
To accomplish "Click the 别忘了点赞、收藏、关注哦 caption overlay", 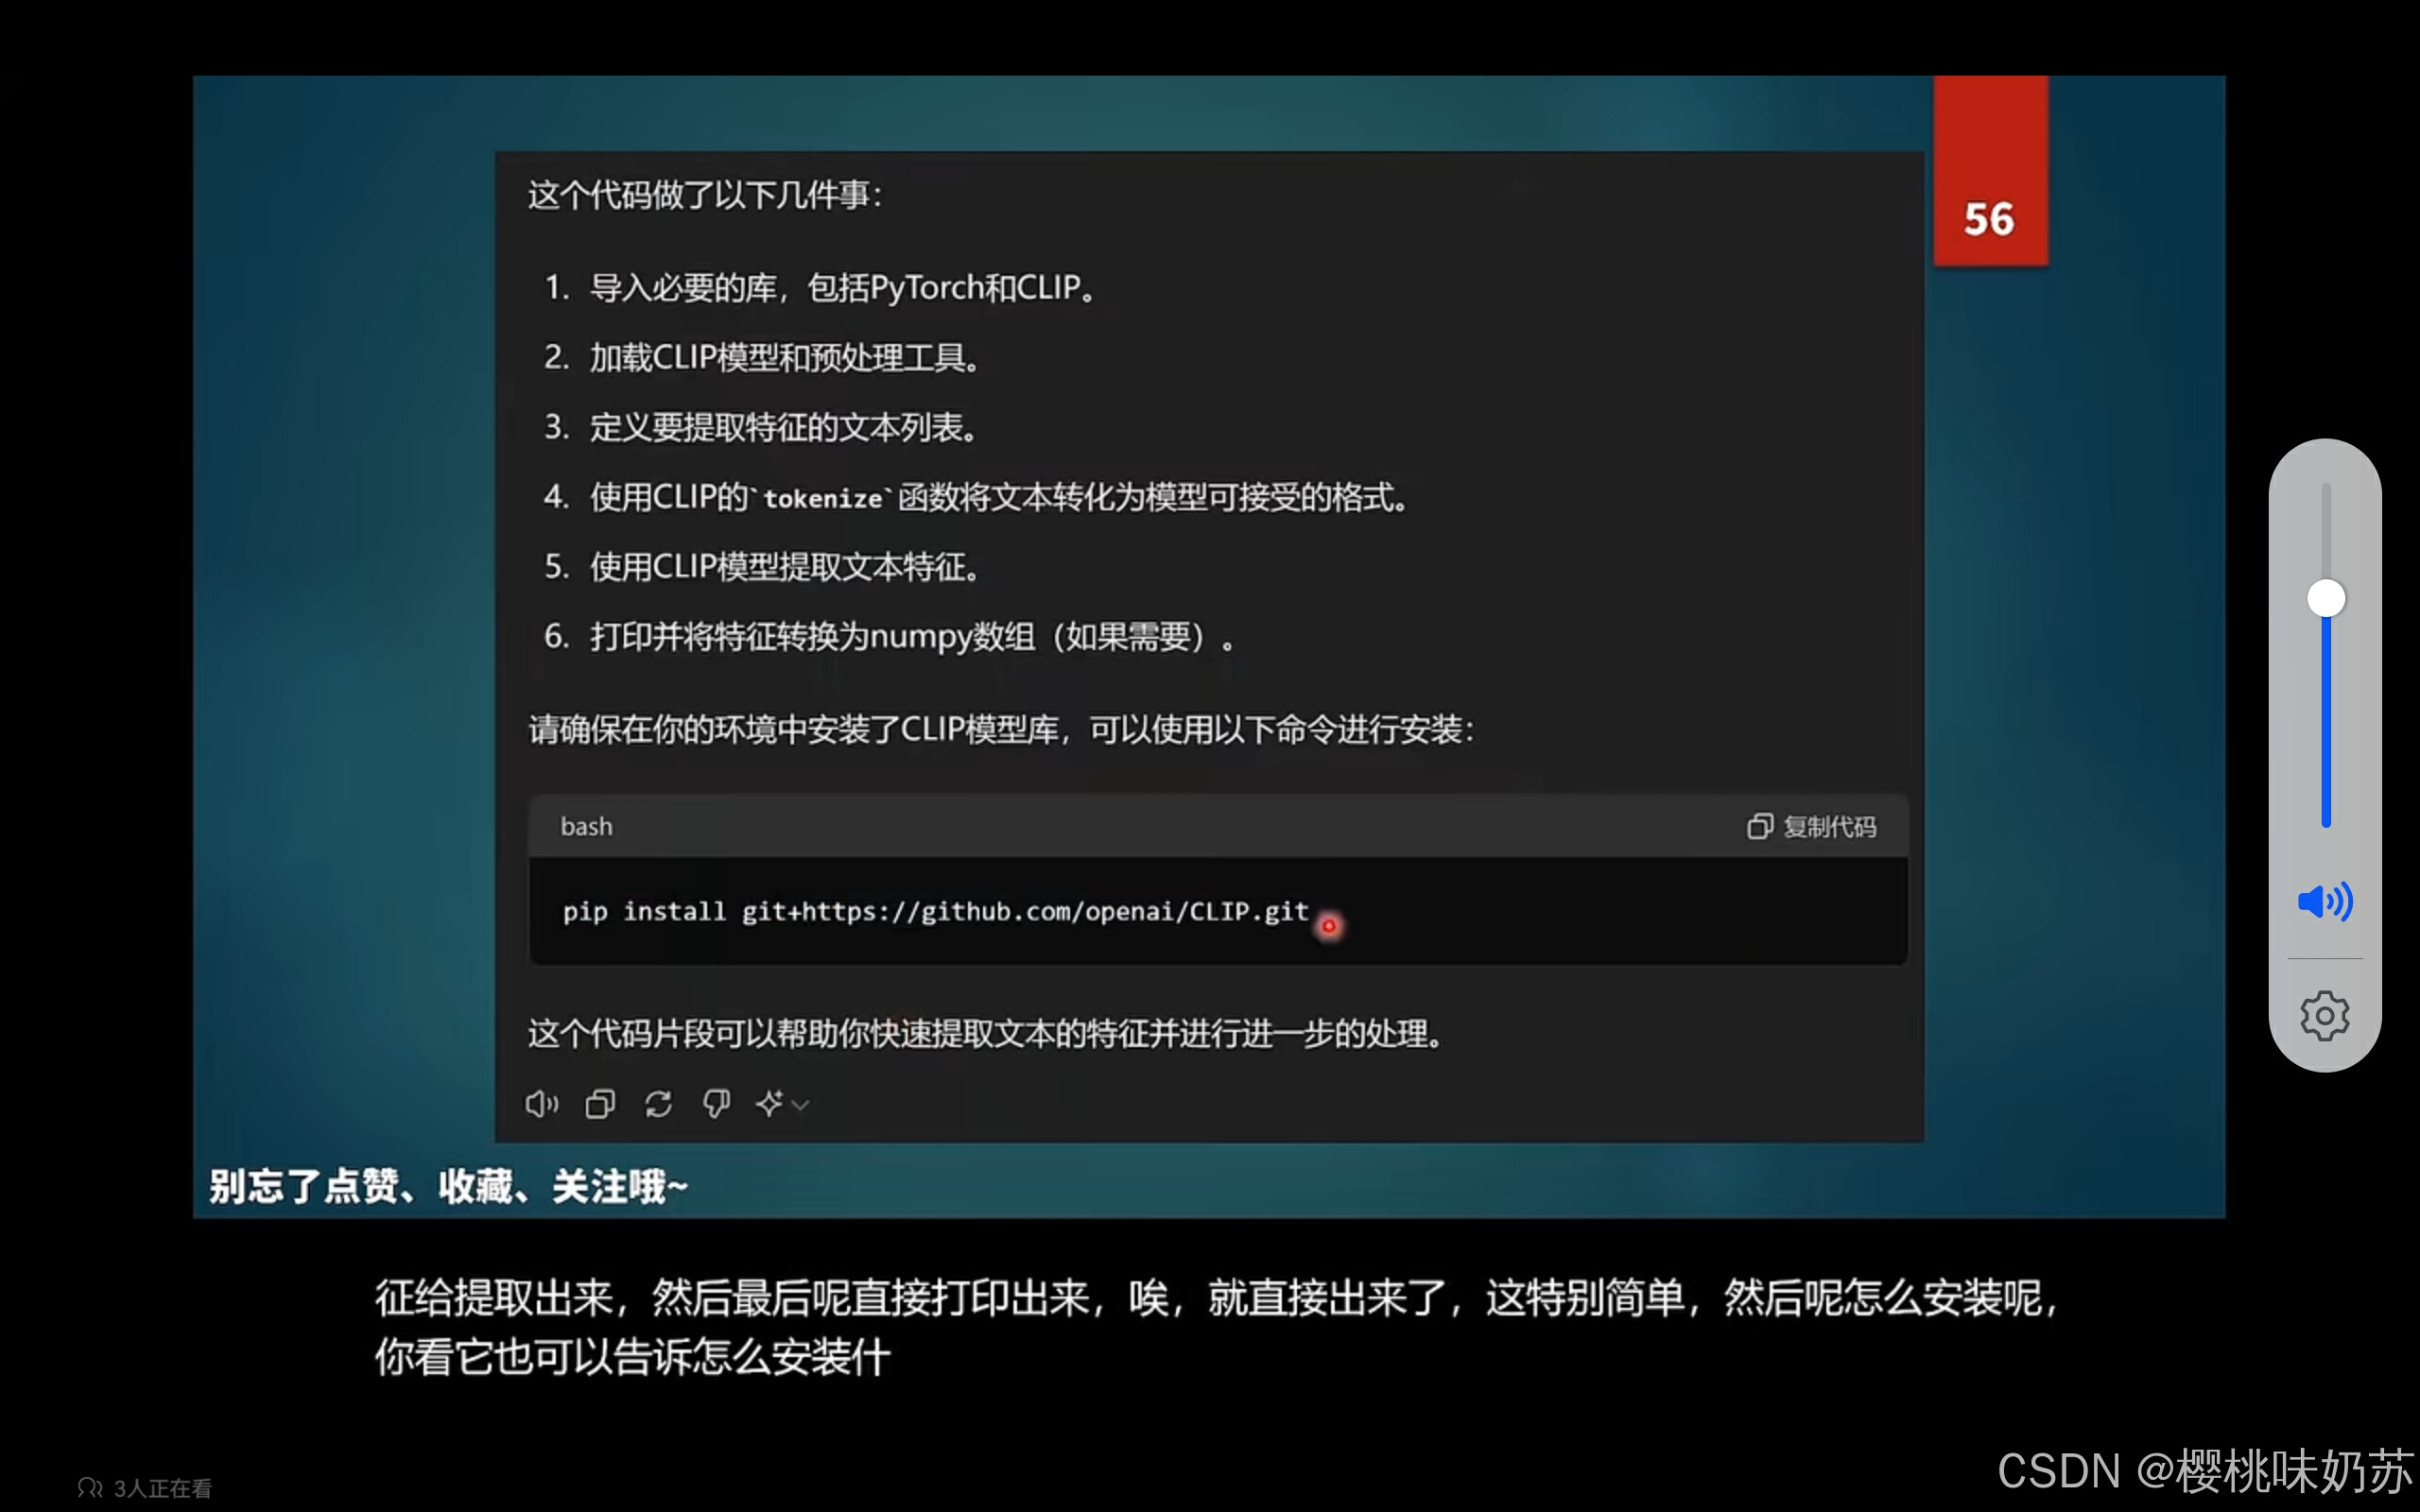I will tap(448, 1186).
